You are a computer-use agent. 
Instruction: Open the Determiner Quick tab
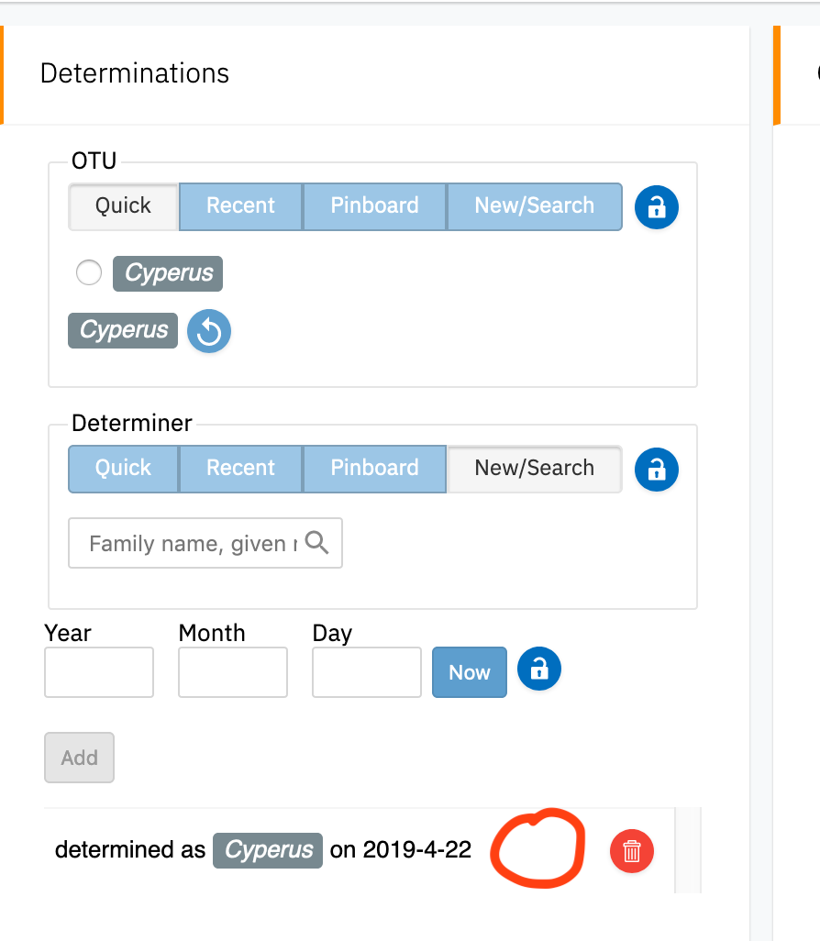[123, 469]
